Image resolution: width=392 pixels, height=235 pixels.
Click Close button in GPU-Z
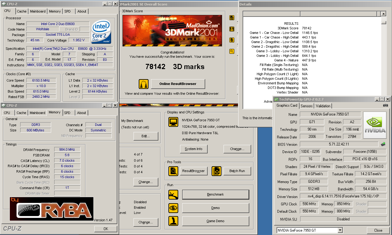coord(378,230)
